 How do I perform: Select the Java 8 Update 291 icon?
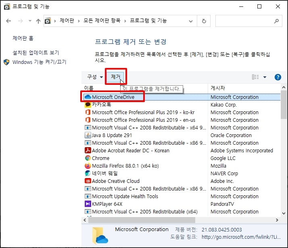88,135
